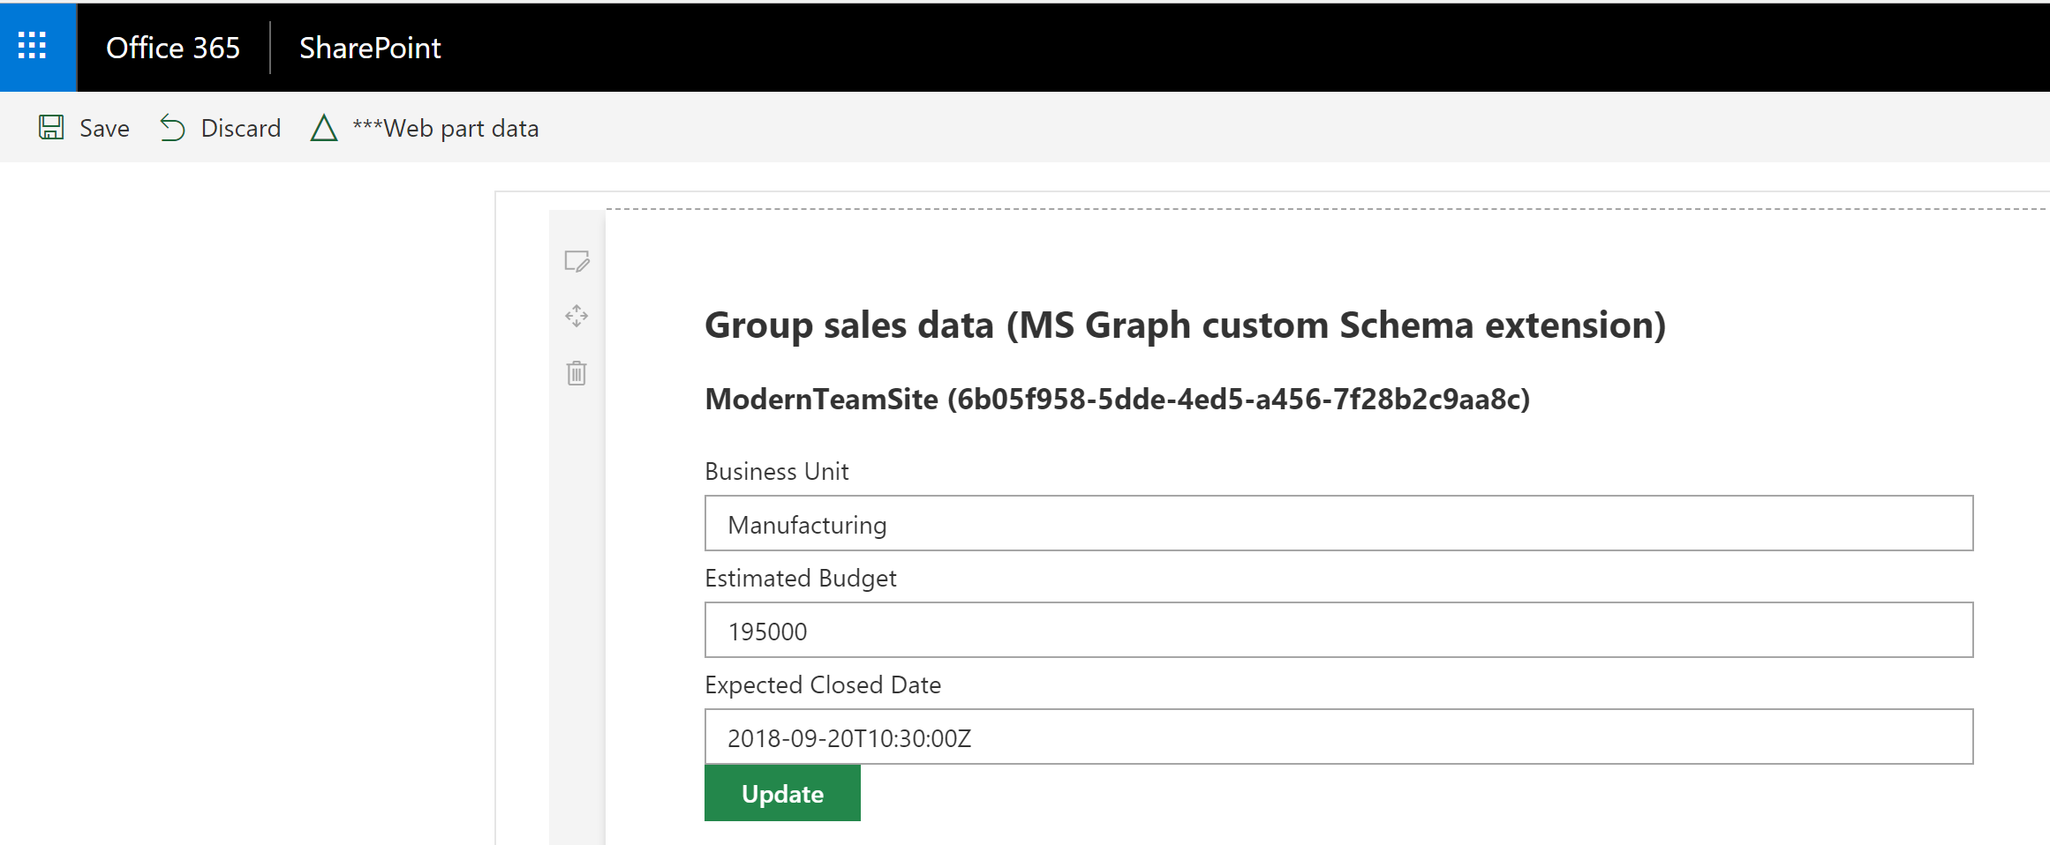Go to the Office 365 home link

pos(173,48)
